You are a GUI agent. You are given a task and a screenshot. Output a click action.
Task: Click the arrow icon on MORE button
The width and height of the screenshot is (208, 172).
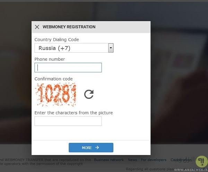(97, 147)
